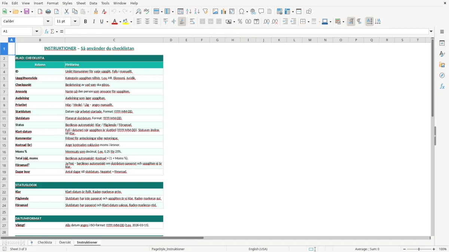Open Print Preview
The image size is (449, 252).
(56, 12)
